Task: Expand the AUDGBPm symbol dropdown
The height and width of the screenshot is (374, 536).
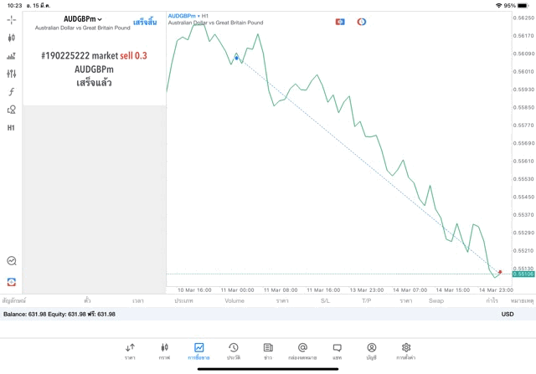Action: (x=83, y=19)
